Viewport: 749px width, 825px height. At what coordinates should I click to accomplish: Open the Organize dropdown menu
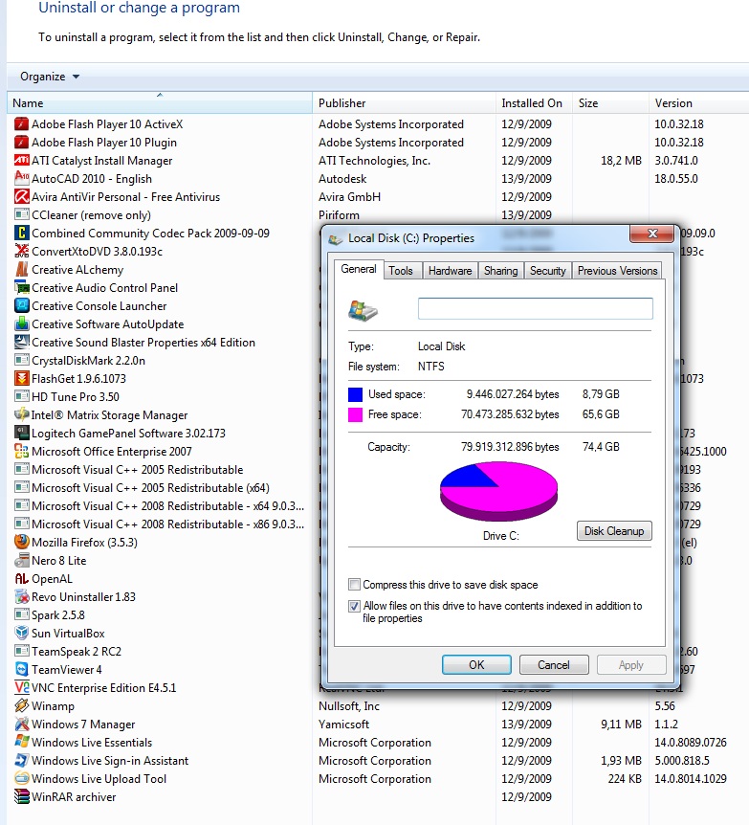[x=50, y=77]
